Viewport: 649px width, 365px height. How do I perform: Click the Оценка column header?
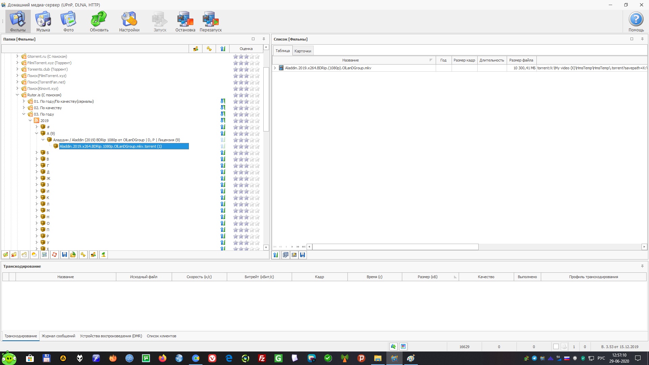246,49
